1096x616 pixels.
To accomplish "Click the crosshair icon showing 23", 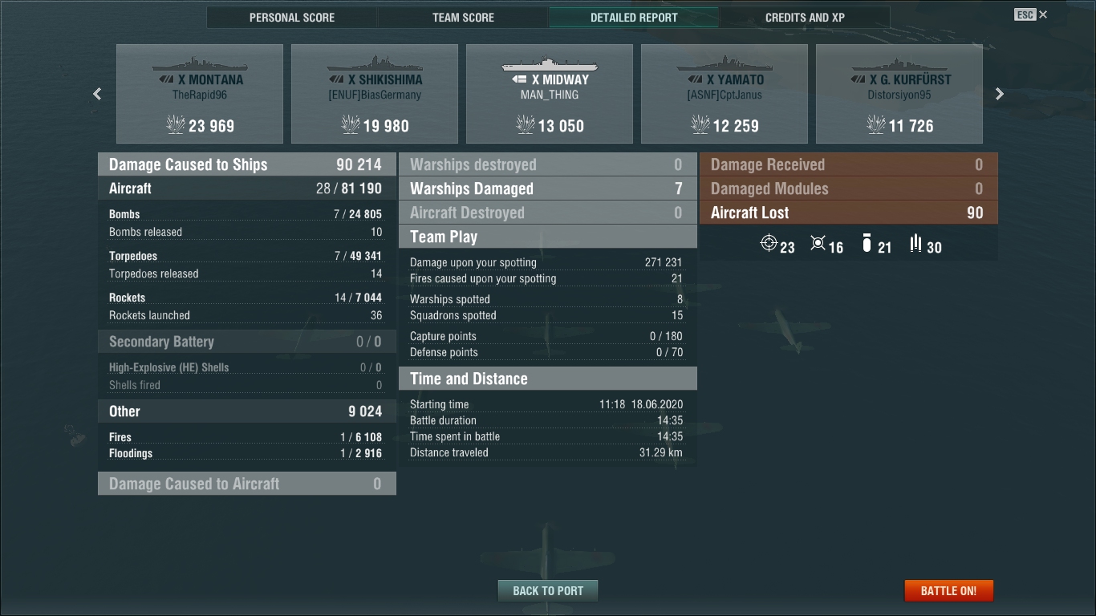I will click(769, 243).
